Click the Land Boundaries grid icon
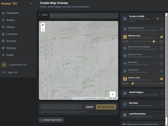168x126 pixels. [125, 115]
